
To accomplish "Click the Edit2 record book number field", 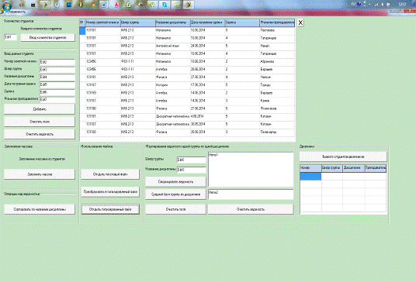I will 57,62.
